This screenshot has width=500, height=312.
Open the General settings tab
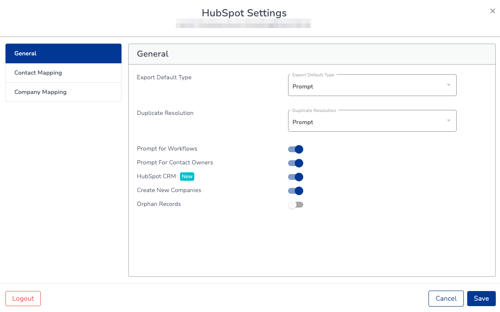click(x=63, y=53)
